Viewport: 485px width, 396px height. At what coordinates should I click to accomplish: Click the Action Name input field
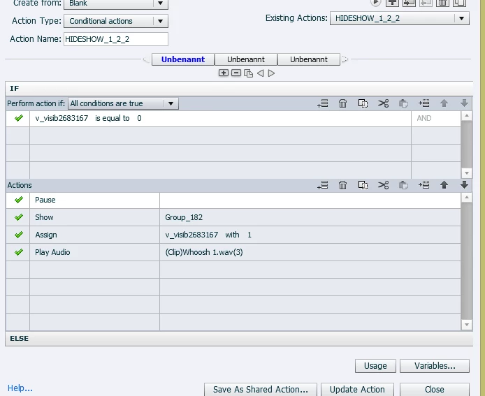point(116,39)
